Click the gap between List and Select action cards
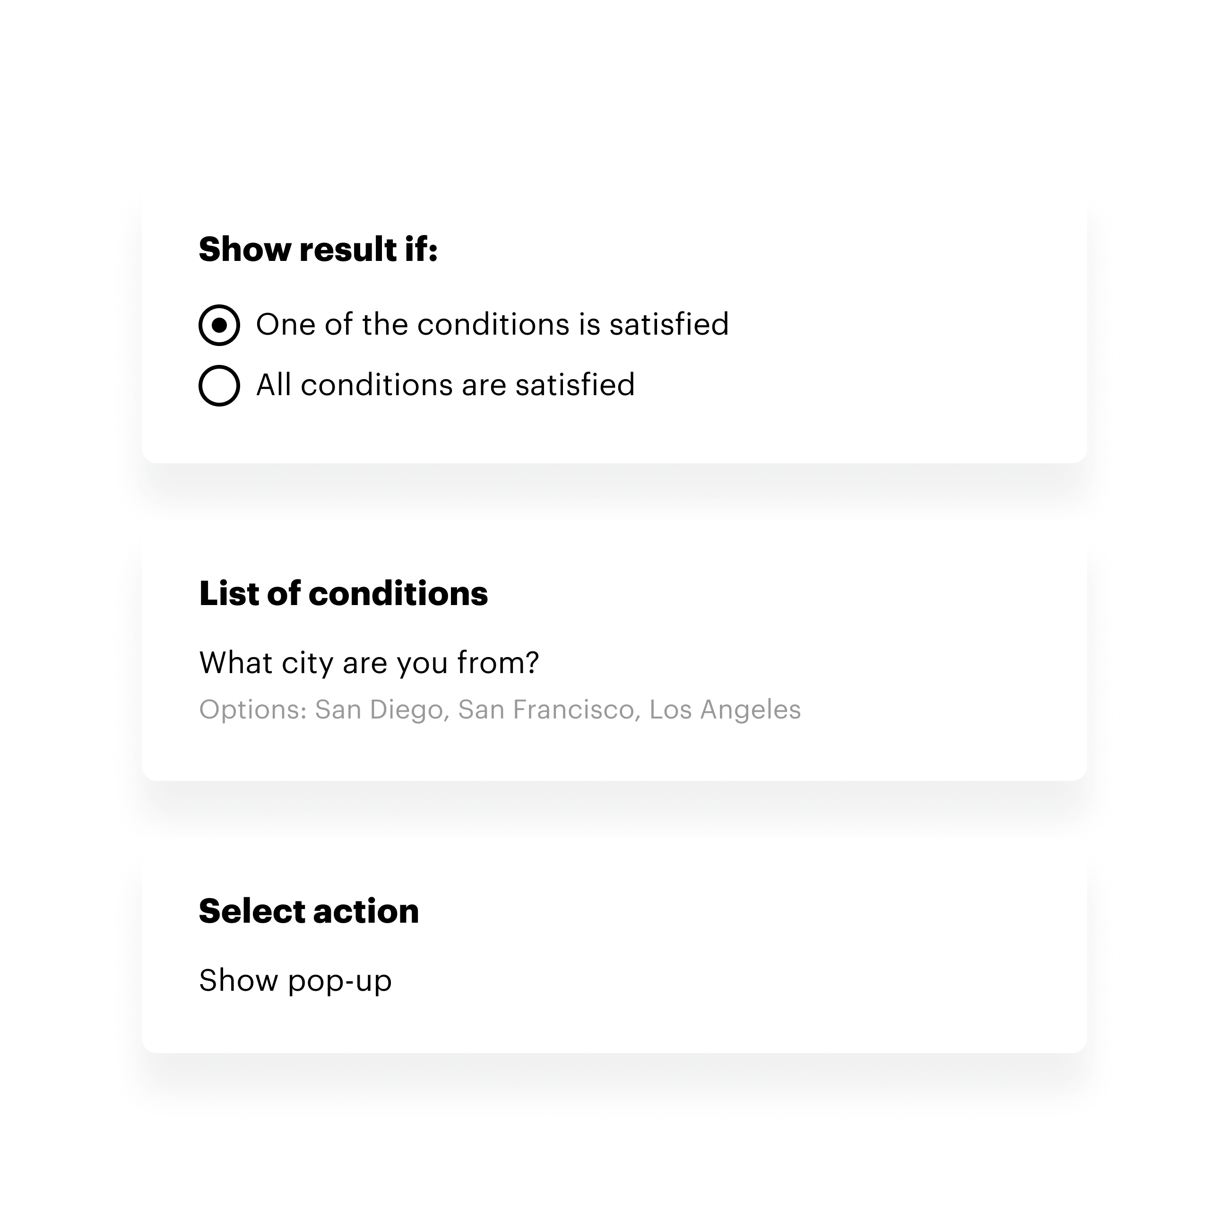1229x1229 pixels. tap(614, 809)
